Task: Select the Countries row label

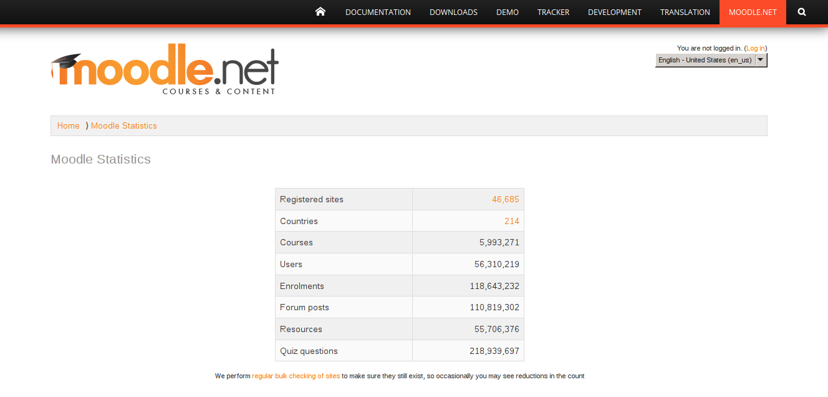Action: coord(299,221)
